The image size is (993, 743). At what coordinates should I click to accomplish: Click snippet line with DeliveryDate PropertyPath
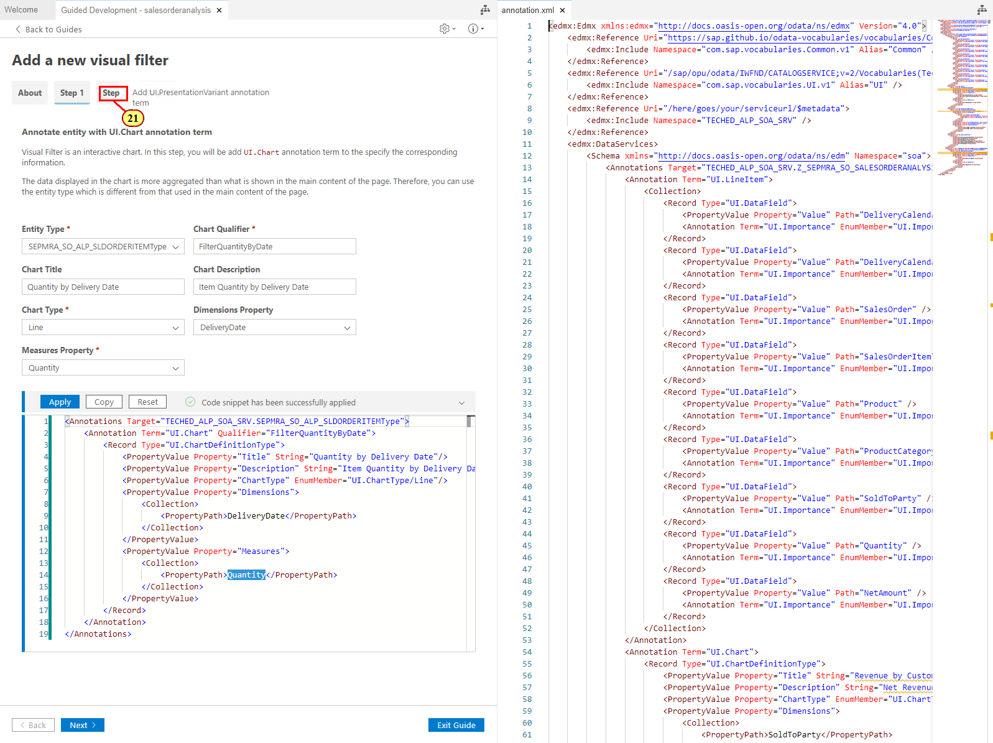259,515
